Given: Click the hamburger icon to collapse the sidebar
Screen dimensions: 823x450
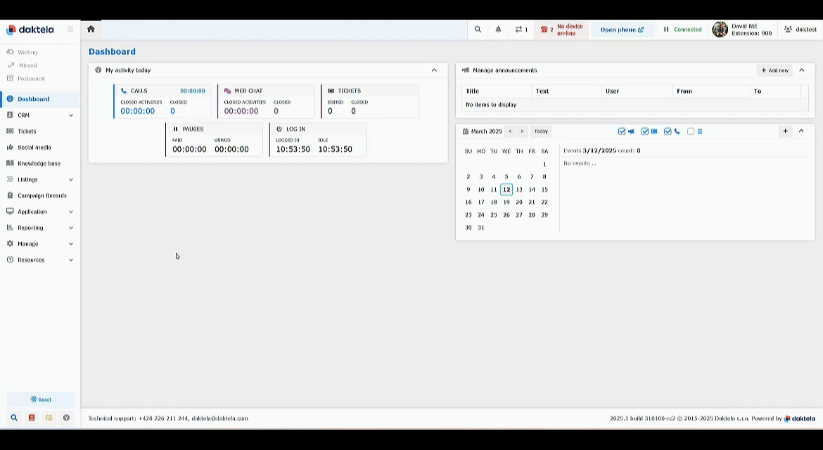Looking at the screenshot, I should point(70,30).
